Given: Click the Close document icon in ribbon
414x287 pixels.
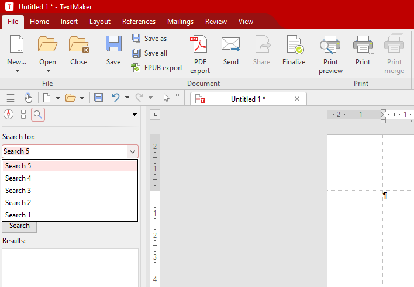Looking at the screenshot, I should [x=79, y=44].
